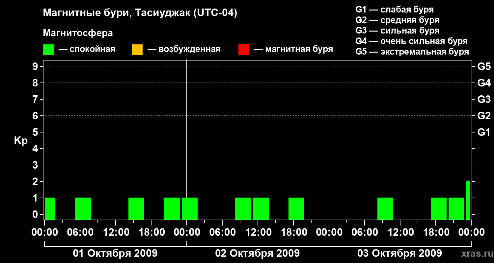Click the 'G5 — экстремальная буря' legend line

pyautogui.click(x=412, y=52)
